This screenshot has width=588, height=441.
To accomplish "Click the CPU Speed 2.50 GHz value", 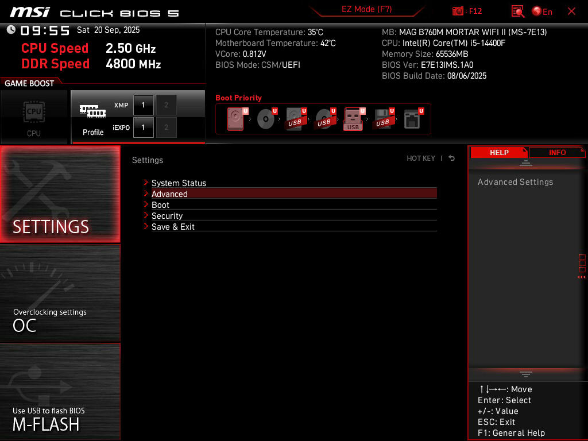I will coord(130,48).
